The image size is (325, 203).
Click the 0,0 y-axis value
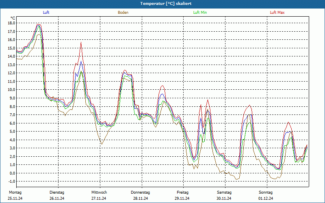[x=12, y=173]
